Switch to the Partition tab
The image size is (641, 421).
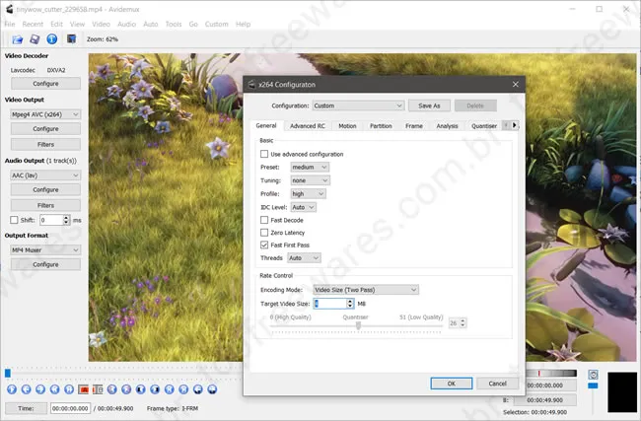[x=381, y=126]
